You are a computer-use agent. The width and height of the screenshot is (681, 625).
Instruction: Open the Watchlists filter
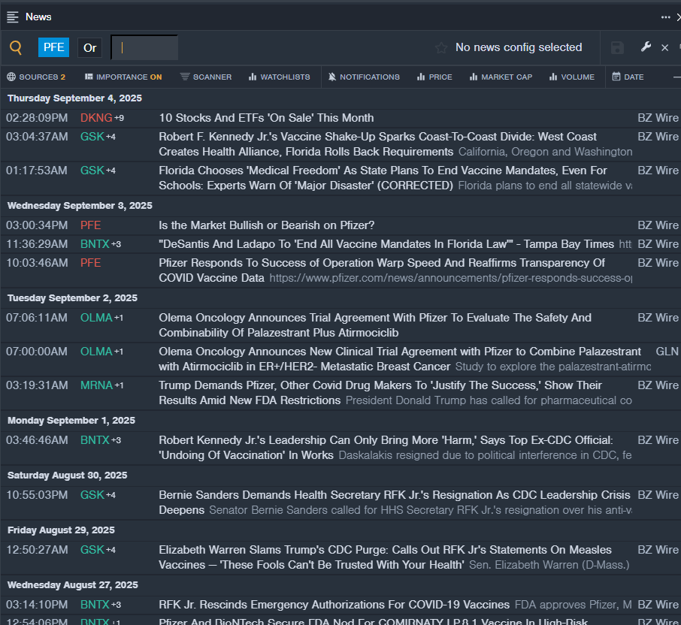tap(280, 77)
